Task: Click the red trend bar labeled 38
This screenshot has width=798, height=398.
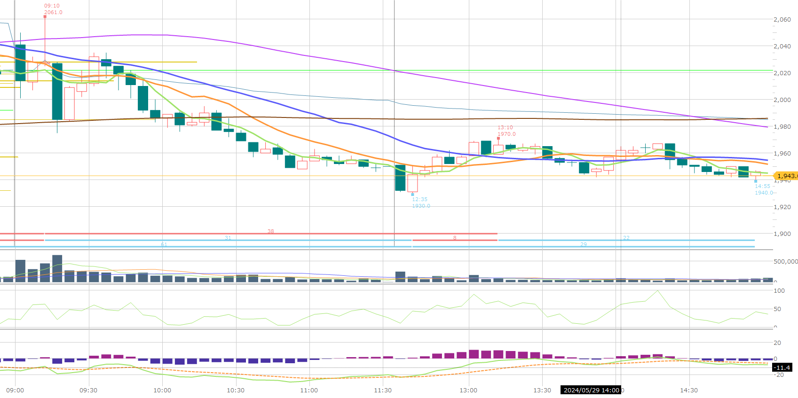Action: tap(271, 234)
